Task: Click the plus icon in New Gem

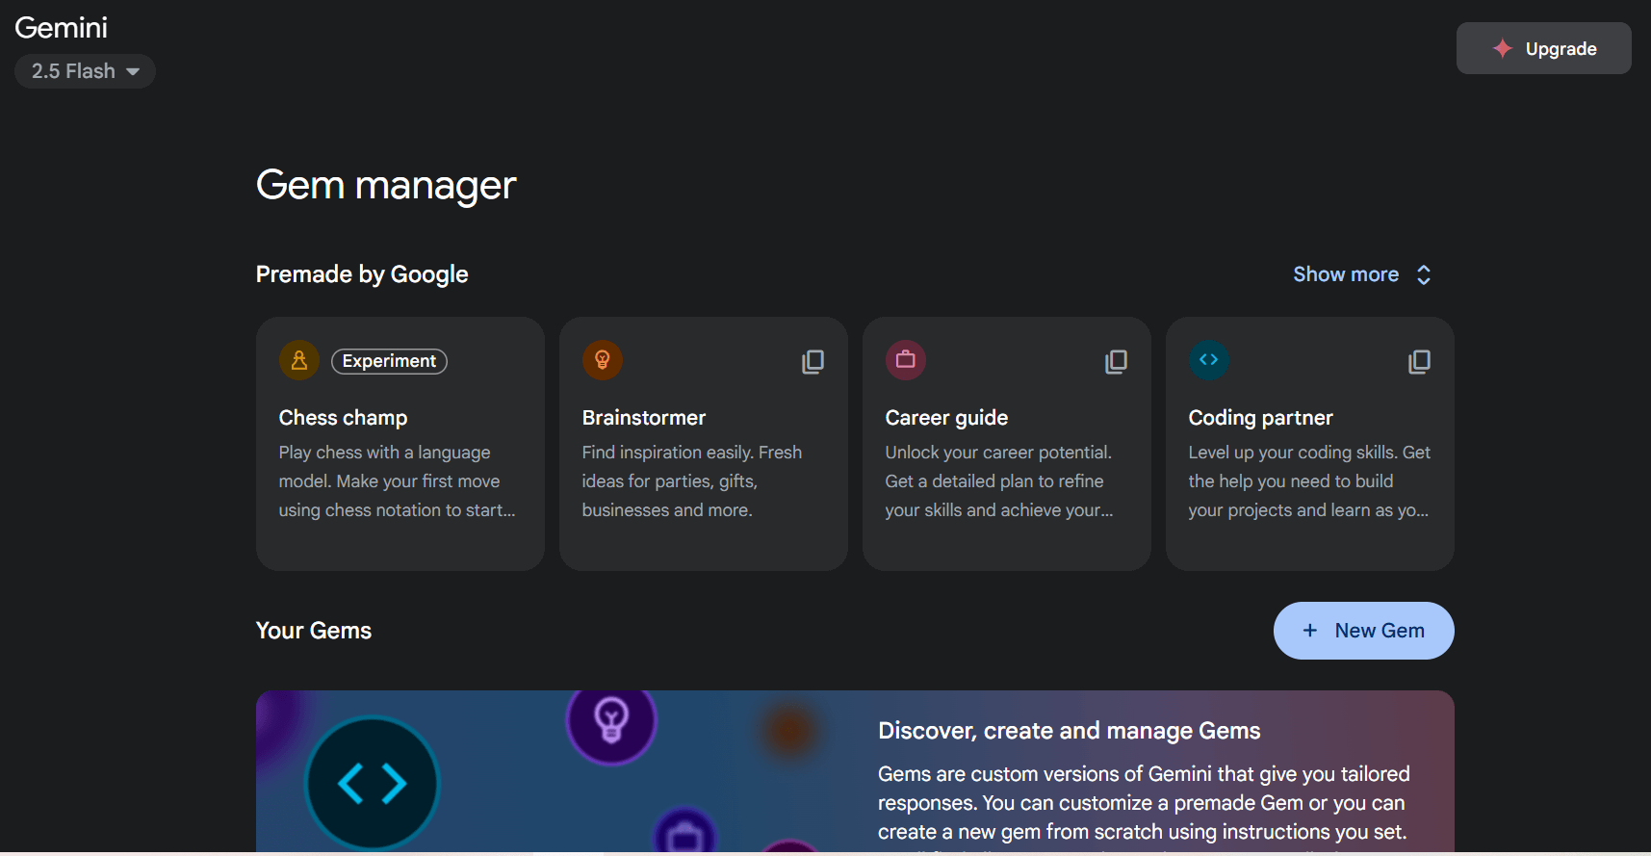Action: click(1309, 631)
